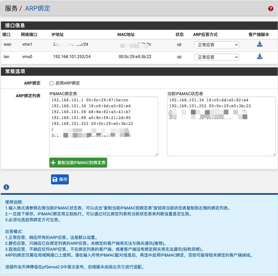Click the ARP绑定 breadcrumb link
This screenshot has width=278, height=276.
[x=37, y=8]
